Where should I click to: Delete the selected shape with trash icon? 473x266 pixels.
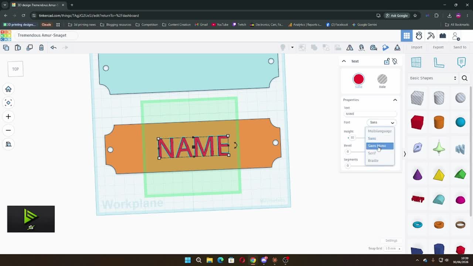pos(41,47)
